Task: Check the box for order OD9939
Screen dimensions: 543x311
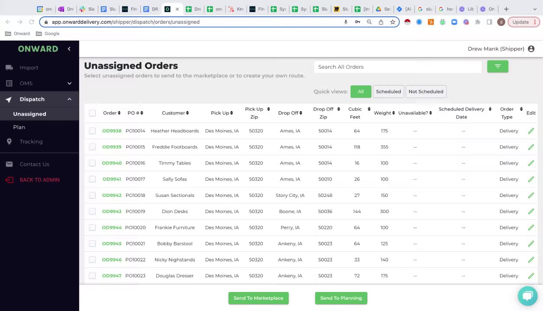Action: pyautogui.click(x=92, y=147)
